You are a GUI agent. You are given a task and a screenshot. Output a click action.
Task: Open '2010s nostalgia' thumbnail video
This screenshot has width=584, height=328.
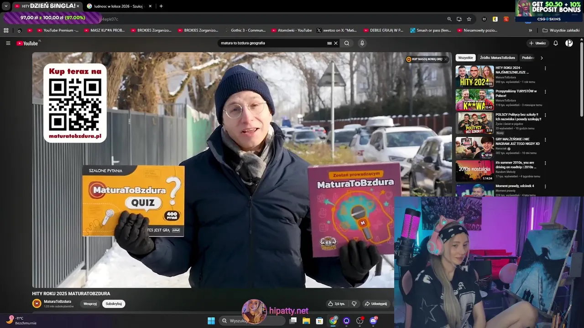[474, 171]
